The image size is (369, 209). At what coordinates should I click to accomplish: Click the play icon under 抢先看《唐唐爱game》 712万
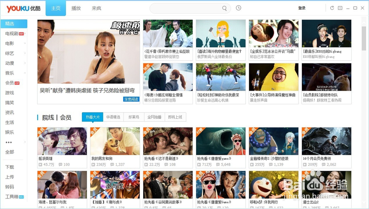(x=199, y=164)
